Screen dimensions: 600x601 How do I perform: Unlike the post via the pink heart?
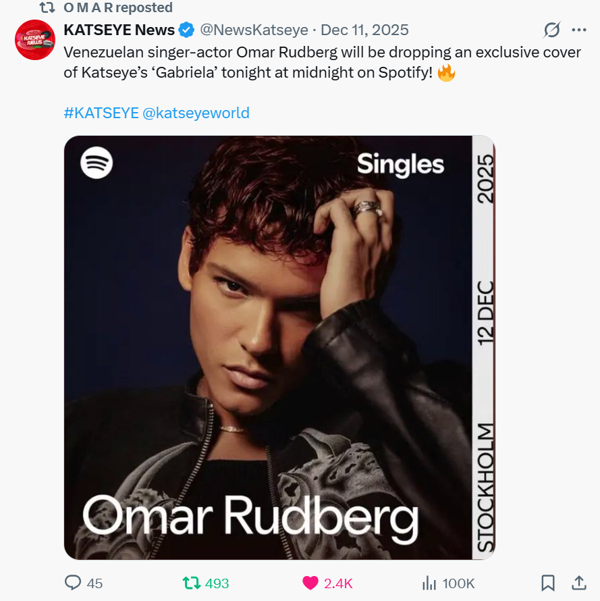point(310,583)
